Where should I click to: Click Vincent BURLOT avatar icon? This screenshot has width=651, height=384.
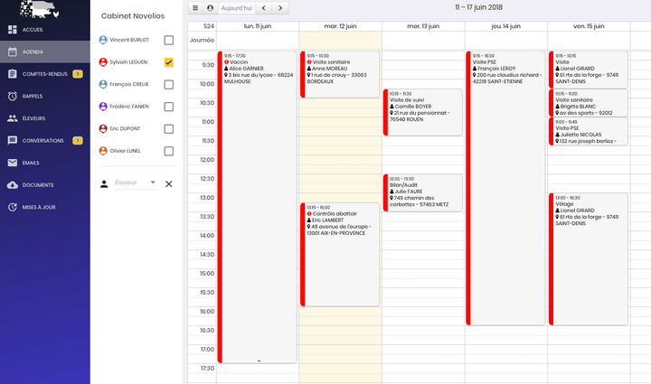tap(103, 40)
